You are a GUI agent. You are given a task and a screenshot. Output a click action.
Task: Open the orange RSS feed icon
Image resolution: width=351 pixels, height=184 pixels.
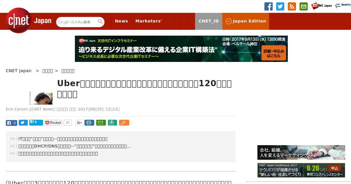click(292, 6)
